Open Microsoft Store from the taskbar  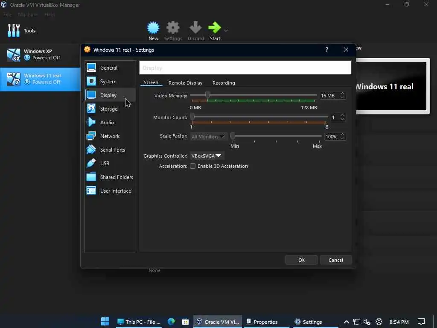click(185, 322)
